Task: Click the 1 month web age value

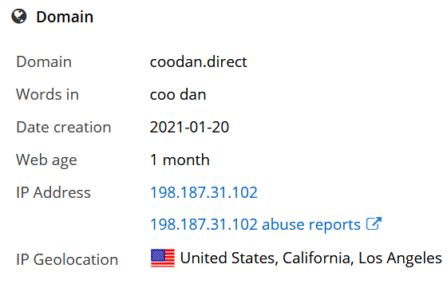Action: (x=180, y=160)
